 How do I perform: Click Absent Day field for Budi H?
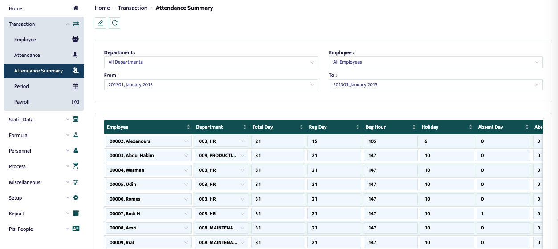[x=503, y=214]
